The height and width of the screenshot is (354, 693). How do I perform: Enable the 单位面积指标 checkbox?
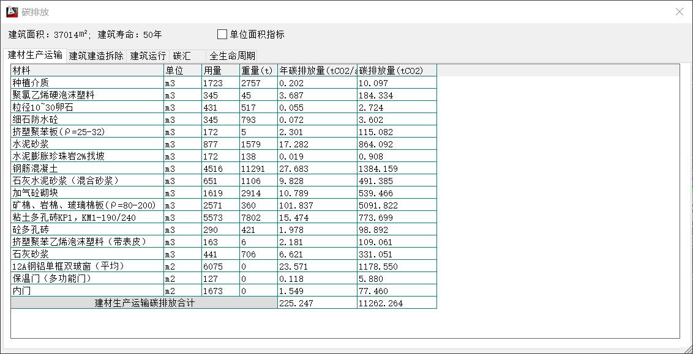pyautogui.click(x=222, y=34)
